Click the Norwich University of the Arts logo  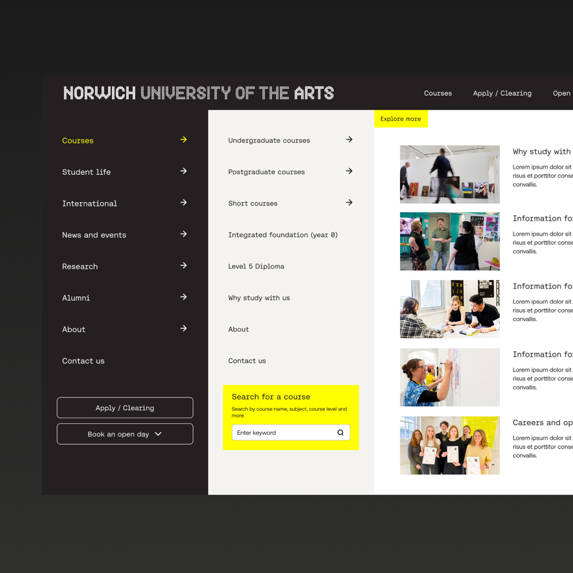(199, 93)
